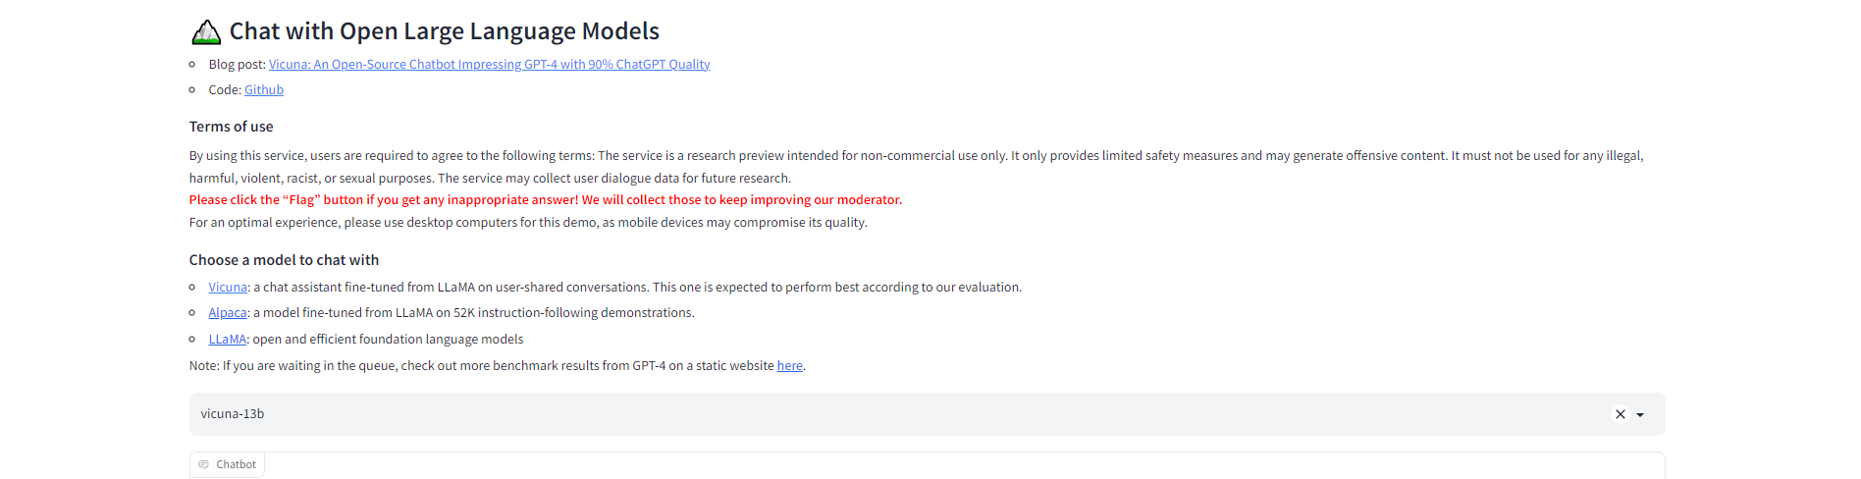Expand the model list with the caret arrow
The width and height of the screenshot is (1861, 479).
[1640, 414]
